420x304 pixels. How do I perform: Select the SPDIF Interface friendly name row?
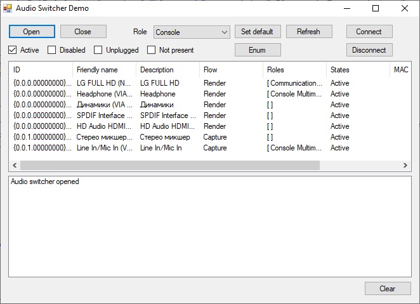210,116
